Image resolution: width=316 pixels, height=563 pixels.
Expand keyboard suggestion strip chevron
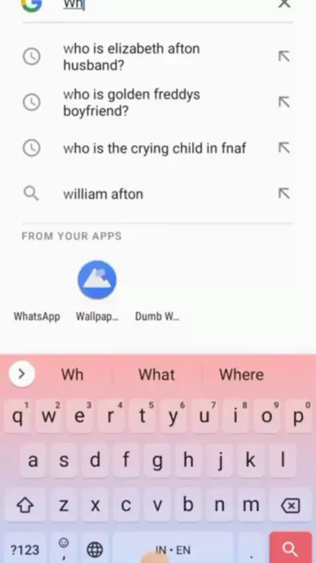pos(22,374)
